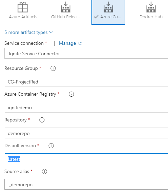Viewport: 168px width, 192px height.
Task: Show info tooltip for Resource Group
Action: click(53, 68)
